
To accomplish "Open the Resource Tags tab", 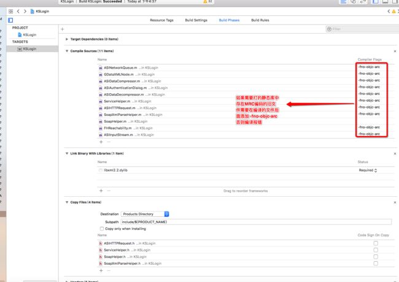I will pyautogui.click(x=161, y=20).
